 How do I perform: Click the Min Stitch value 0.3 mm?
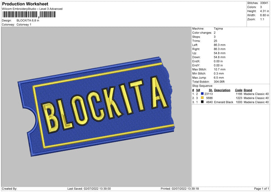pyautogui.click(x=219, y=74)
